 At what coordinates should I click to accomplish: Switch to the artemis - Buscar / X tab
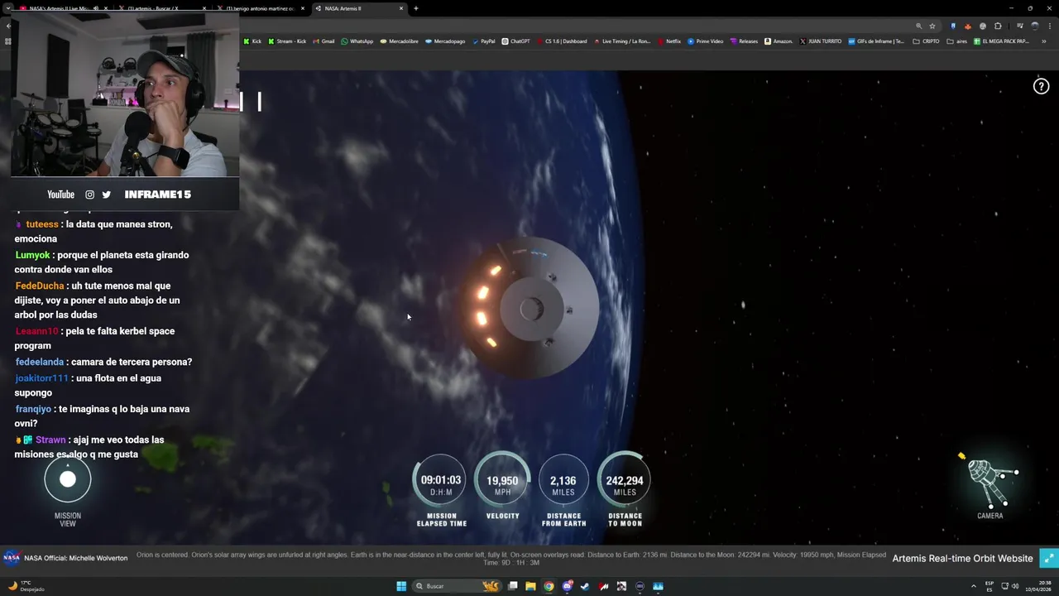coord(161,8)
